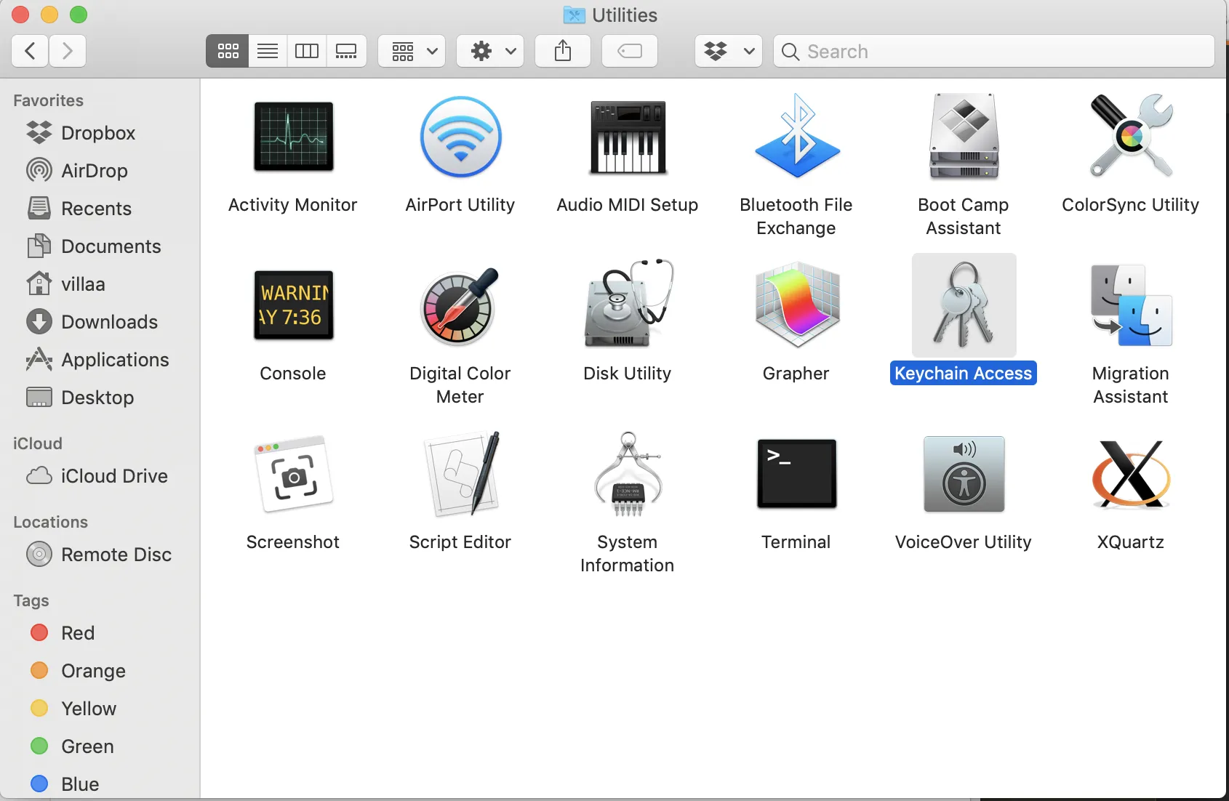
Task: Switch to gallery view
Action: coord(346,51)
